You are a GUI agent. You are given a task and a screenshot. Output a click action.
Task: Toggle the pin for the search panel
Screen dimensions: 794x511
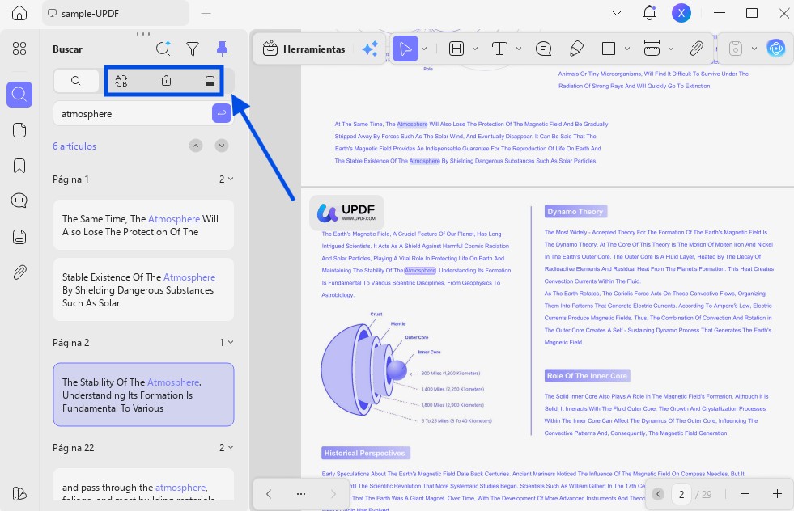point(222,49)
